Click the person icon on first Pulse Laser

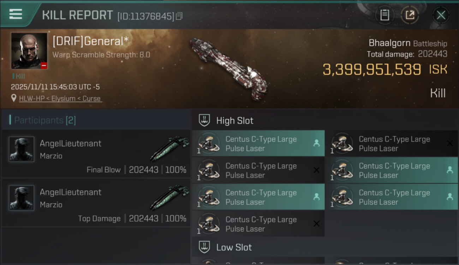point(316,143)
